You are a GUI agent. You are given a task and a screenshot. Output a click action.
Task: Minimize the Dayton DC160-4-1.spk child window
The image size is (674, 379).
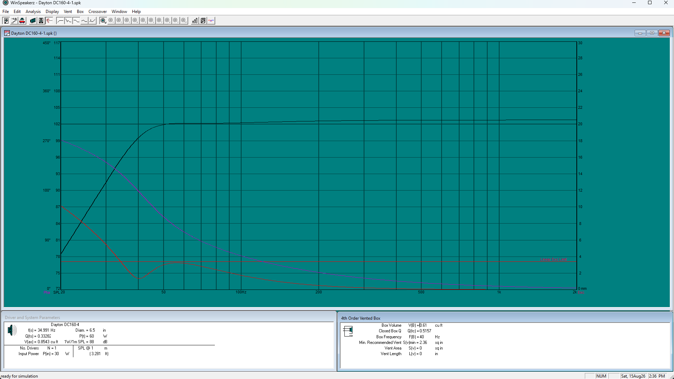coord(640,33)
